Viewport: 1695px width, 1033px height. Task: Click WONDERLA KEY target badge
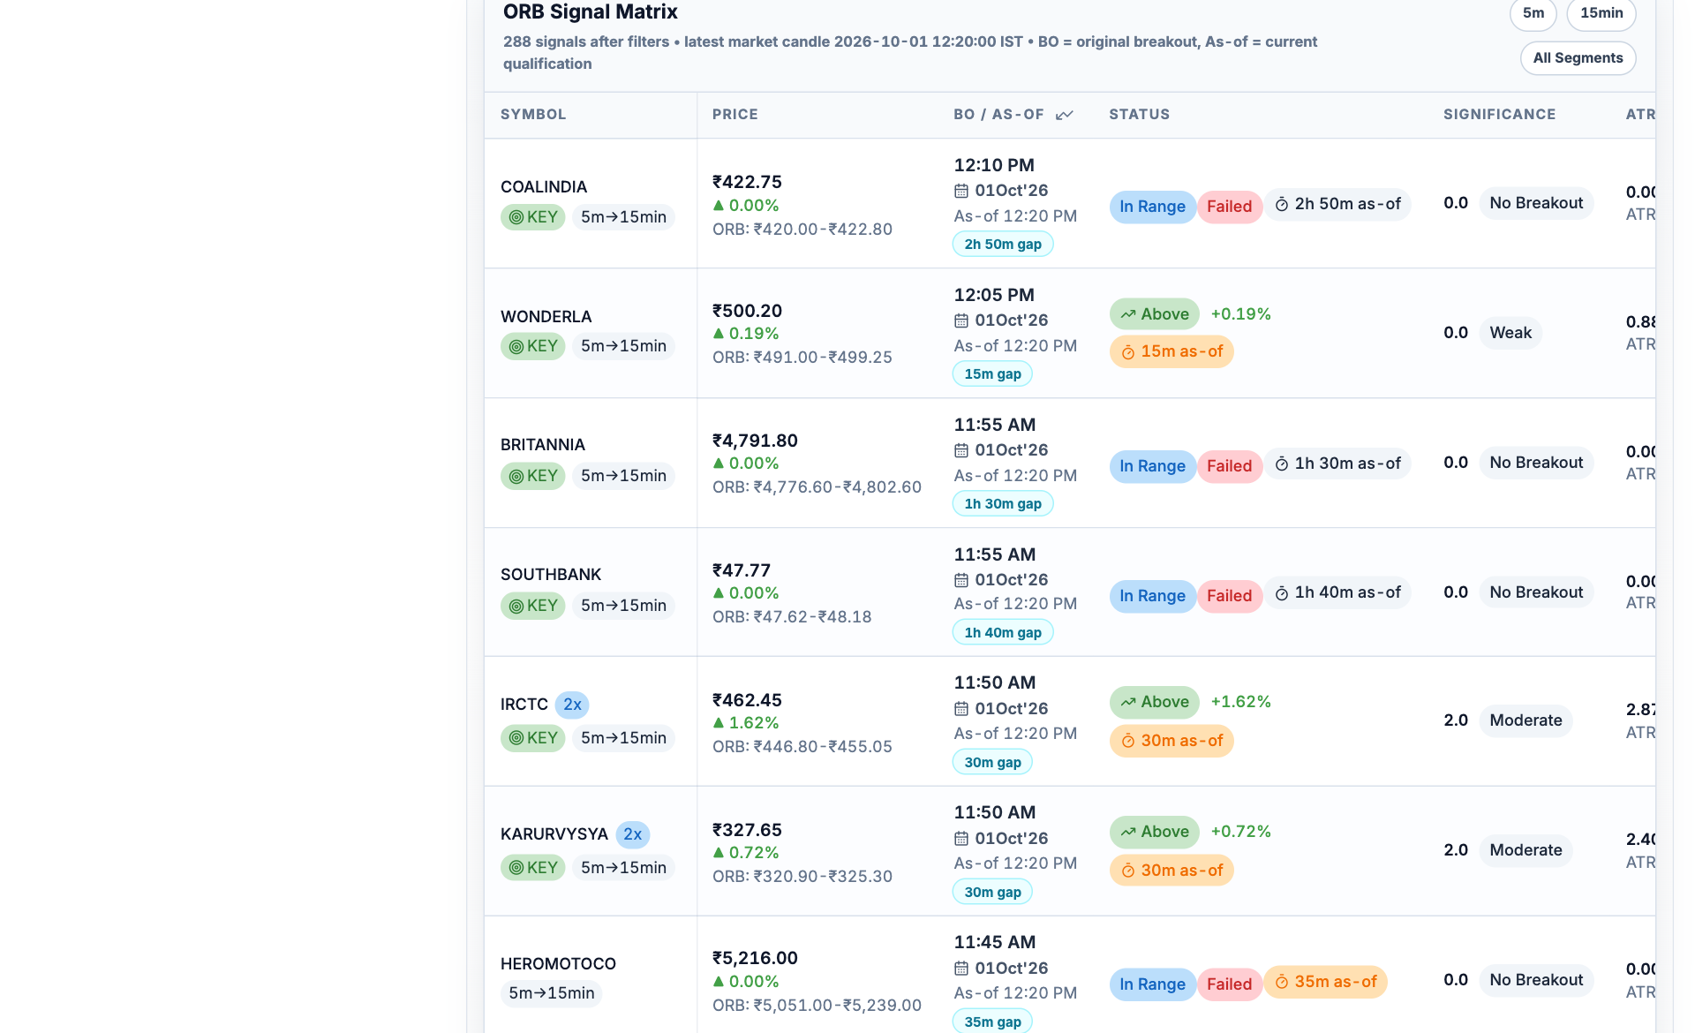click(532, 346)
